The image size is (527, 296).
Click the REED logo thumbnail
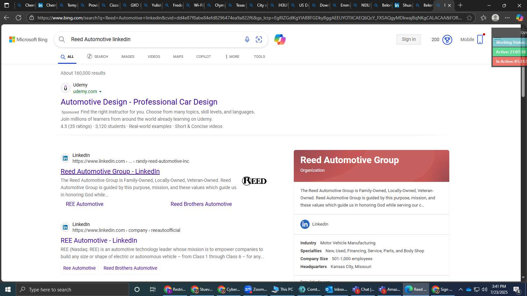pos(254,181)
